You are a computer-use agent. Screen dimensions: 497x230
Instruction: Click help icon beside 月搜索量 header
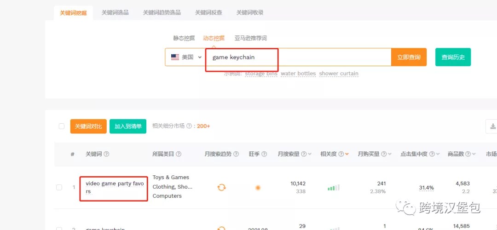pos(304,154)
